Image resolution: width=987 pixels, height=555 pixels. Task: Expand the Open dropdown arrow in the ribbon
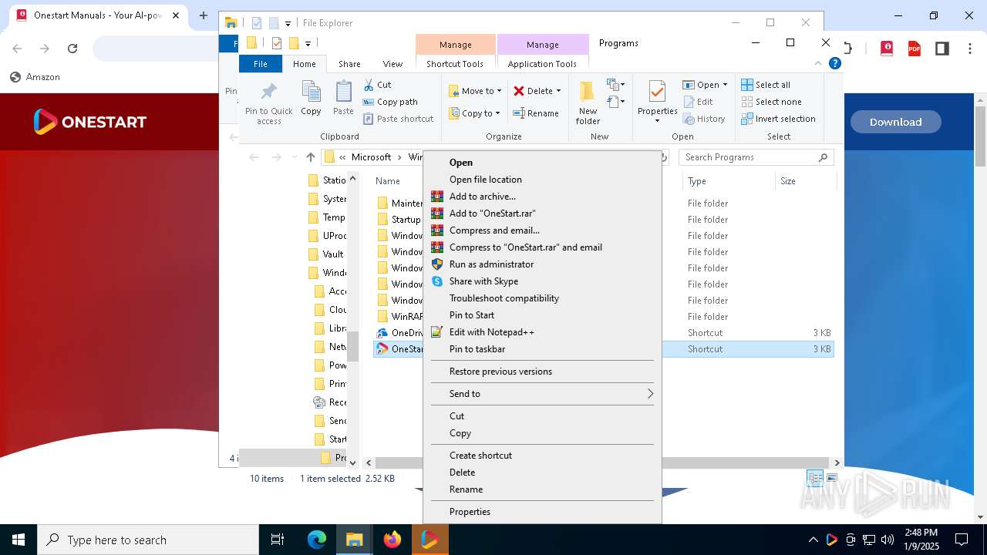(725, 85)
